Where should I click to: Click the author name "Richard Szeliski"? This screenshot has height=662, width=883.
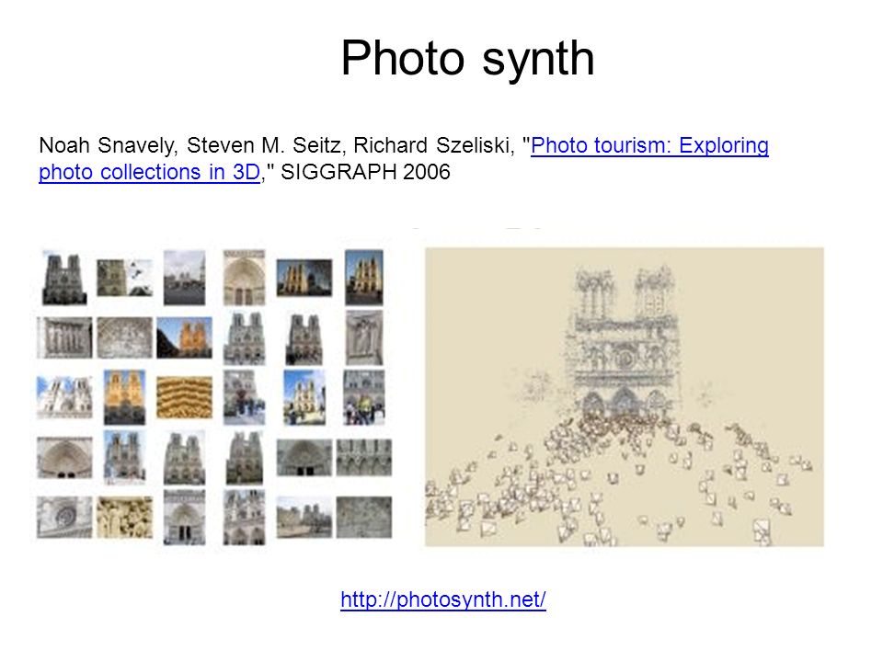tap(433, 146)
